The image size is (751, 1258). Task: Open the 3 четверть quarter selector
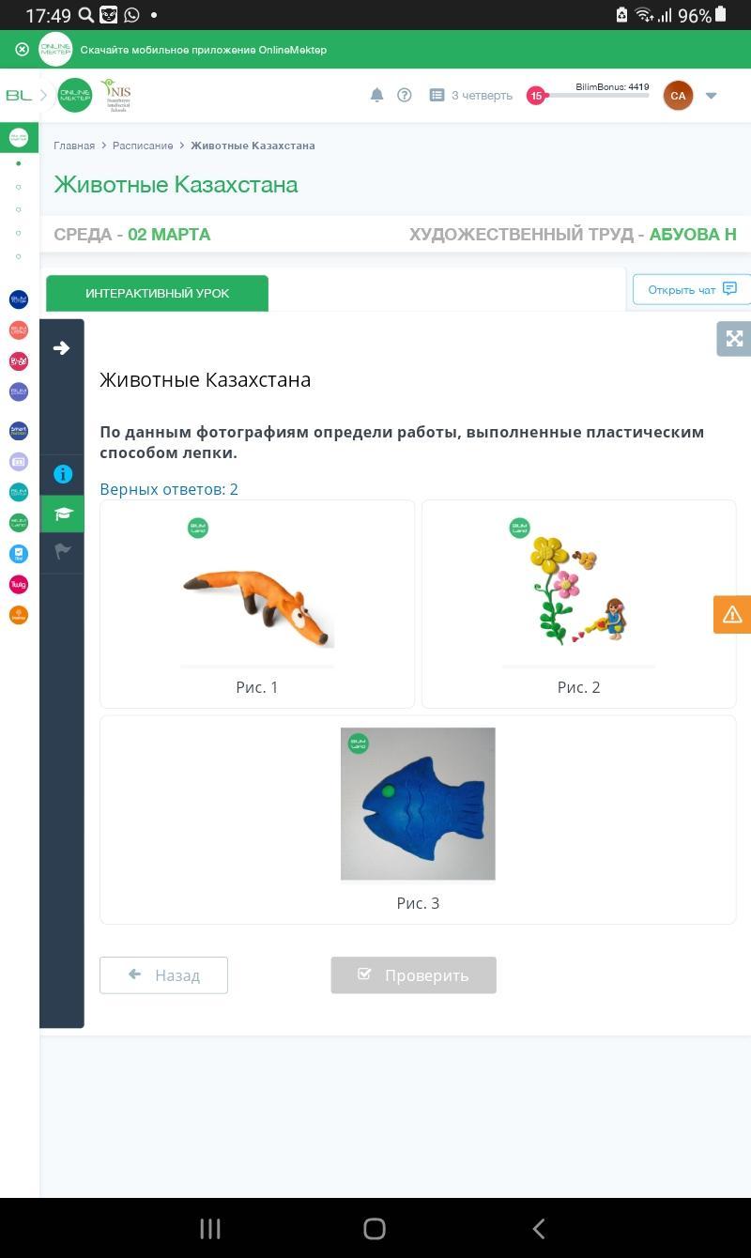coord(471,95)
